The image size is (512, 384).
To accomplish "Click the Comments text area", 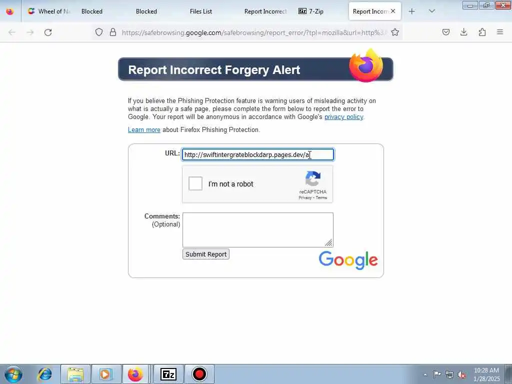I will click(x=258, y=230).
